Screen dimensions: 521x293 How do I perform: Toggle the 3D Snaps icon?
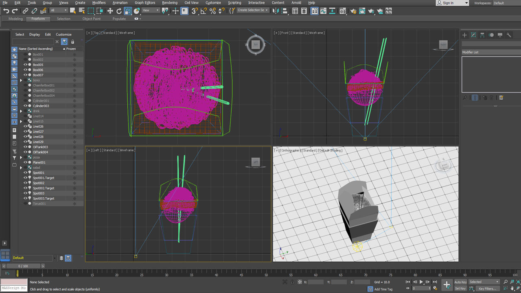(195, 11)
